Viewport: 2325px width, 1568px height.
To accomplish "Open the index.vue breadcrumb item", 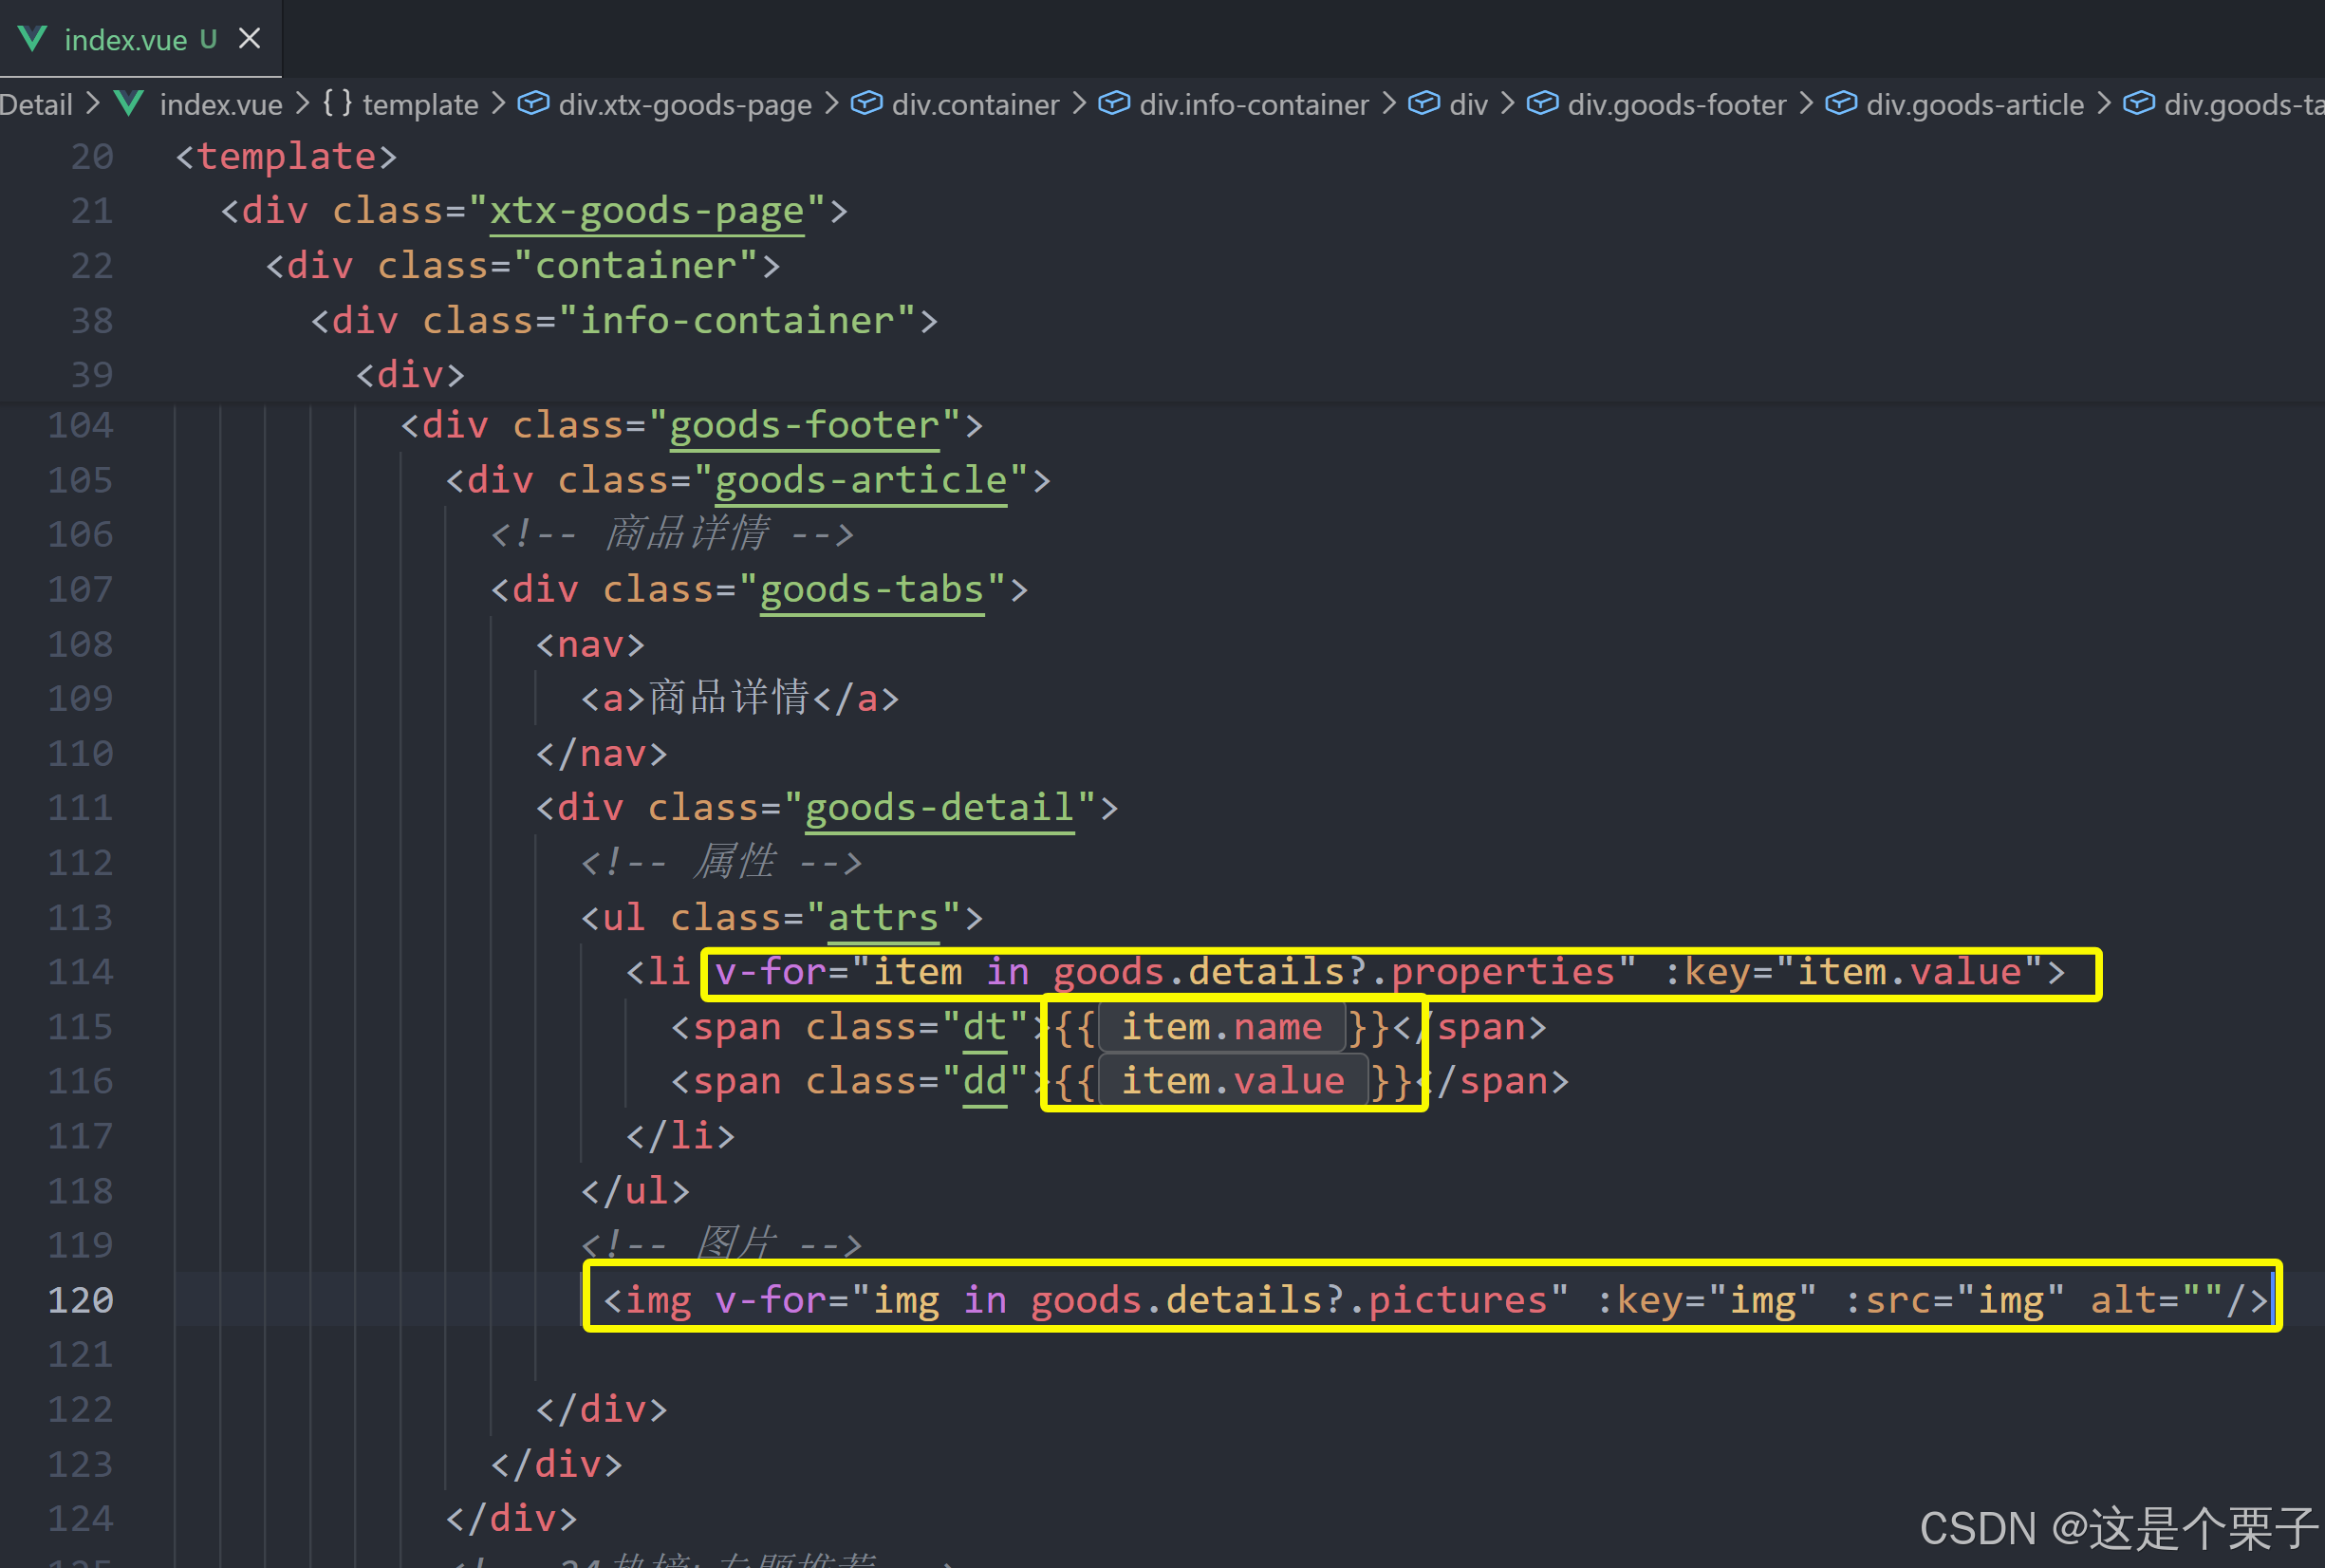I will click(x=221, y=104).
